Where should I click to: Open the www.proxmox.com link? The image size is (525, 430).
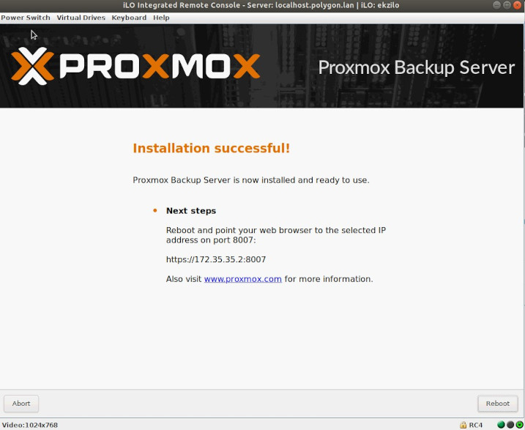point(243,279)
